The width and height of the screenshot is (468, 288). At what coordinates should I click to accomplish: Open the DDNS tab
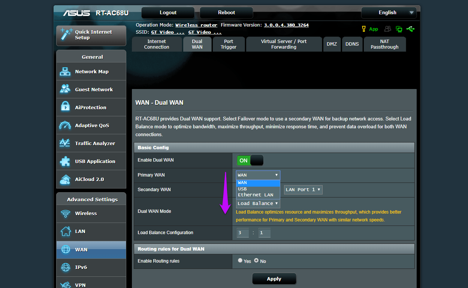point(352,44)
